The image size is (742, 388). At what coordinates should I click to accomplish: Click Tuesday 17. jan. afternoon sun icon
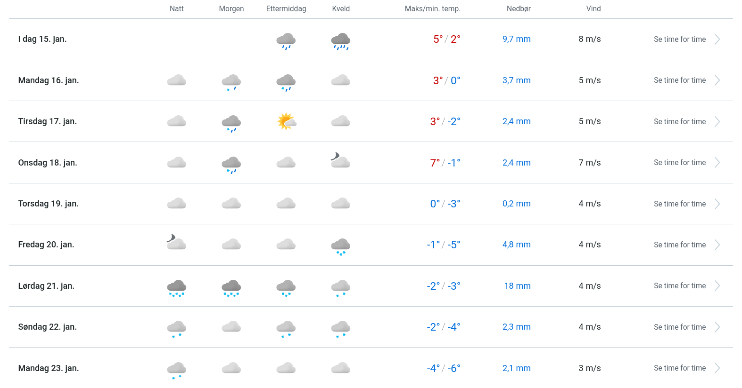(286, 121)
